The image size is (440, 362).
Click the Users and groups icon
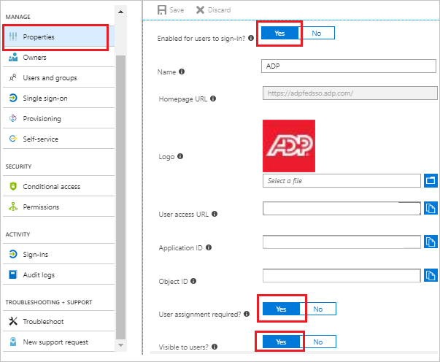[x=13, y=78]
